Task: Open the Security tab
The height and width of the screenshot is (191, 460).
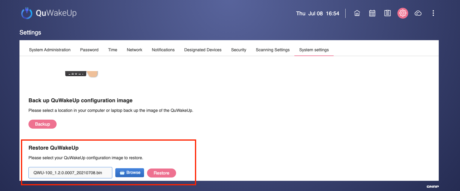Action: point(239,50)
